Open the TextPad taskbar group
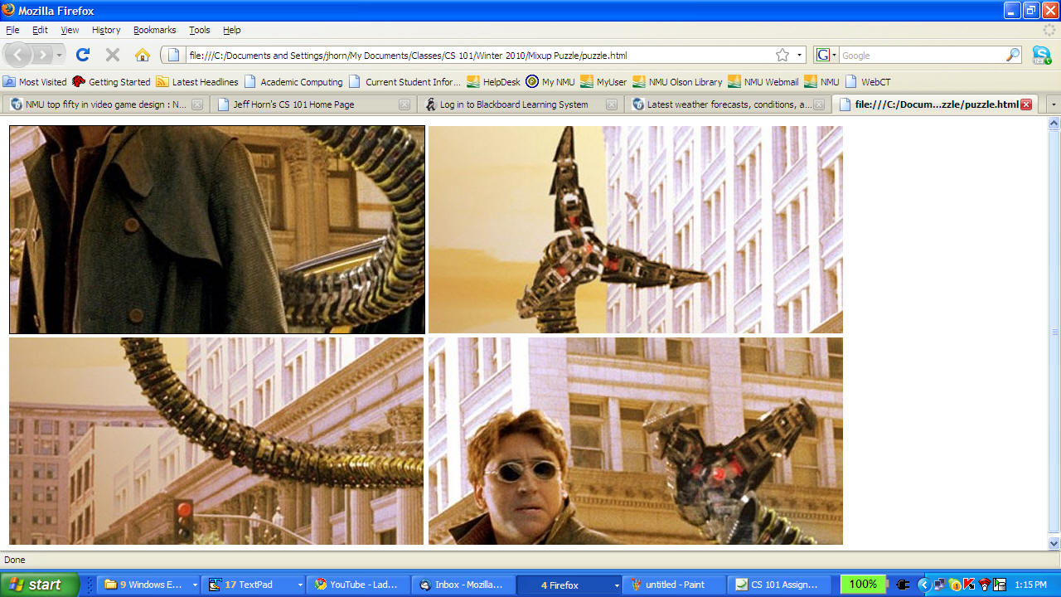Screen dimensions: 1061x597 point(254,585)
